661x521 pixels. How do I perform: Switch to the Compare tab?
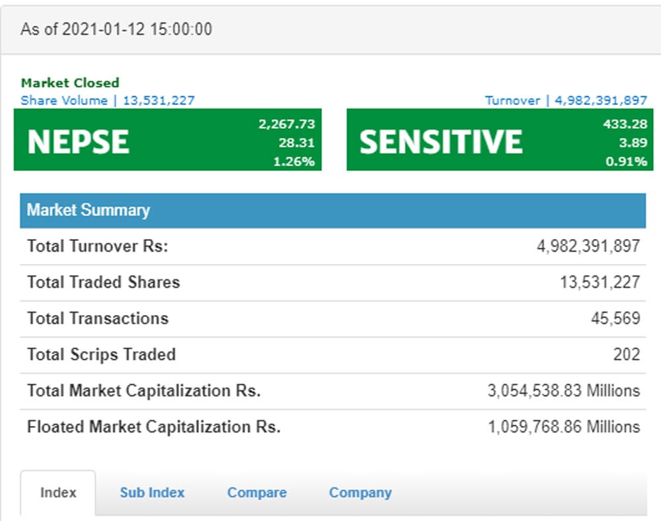click(x=256, y=493)
